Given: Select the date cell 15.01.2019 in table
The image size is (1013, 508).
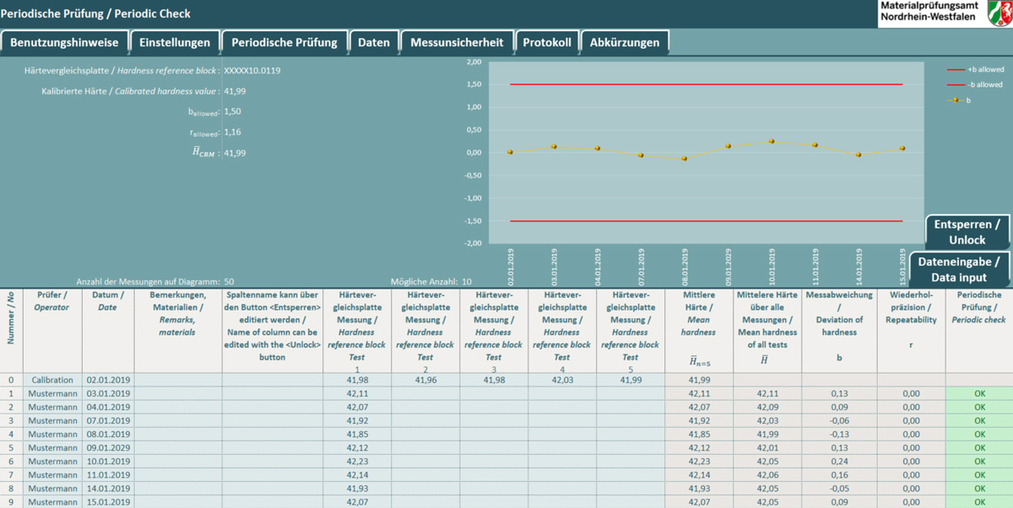Looking at the screenshot, I should click(x=107, y=502).
